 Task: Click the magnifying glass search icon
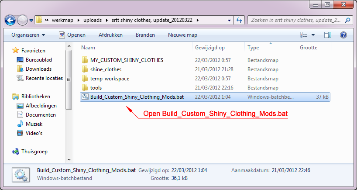point(347,20)
